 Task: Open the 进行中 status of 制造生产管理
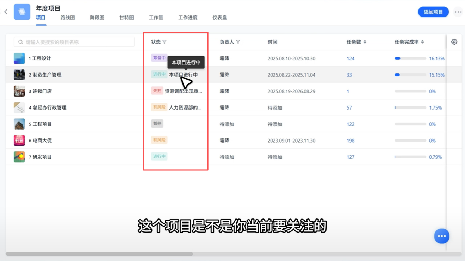click(x=159, y=74)
